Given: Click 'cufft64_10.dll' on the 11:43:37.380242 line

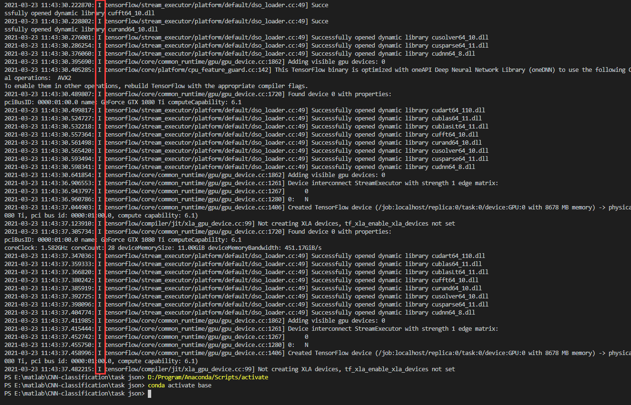Looking at the screenshot, I should 455,280.
